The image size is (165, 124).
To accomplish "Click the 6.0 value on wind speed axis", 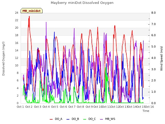I will tap(153, 35).
